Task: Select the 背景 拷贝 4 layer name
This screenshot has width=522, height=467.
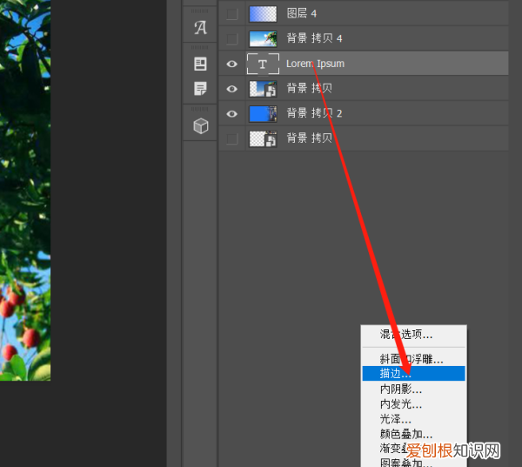Action: (x=315, y=38)
